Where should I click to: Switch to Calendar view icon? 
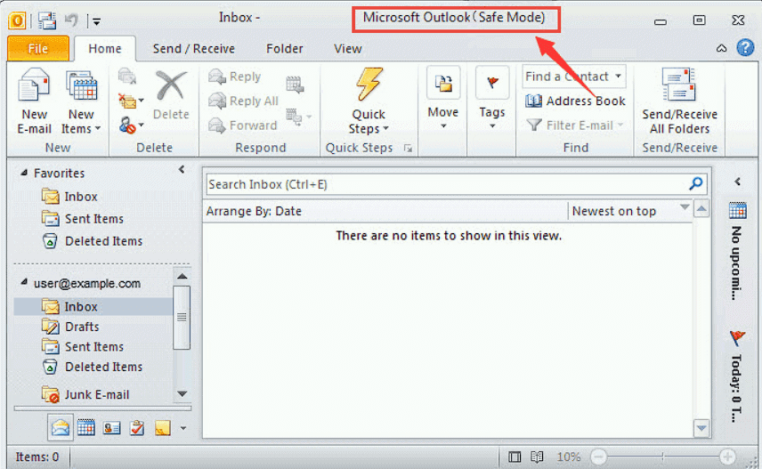[x=86, y=428]
